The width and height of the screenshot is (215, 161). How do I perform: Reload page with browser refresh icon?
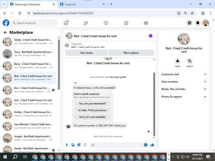(20, 13)
